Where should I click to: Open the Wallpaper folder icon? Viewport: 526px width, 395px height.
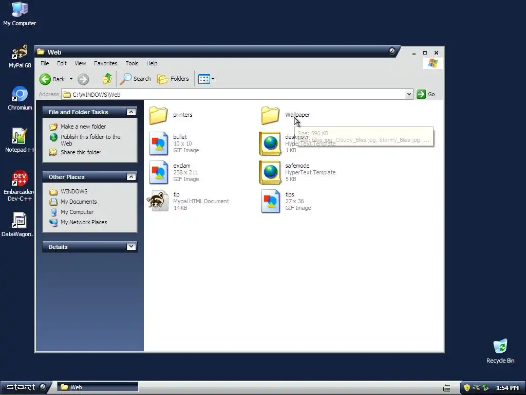coord(270,115)
